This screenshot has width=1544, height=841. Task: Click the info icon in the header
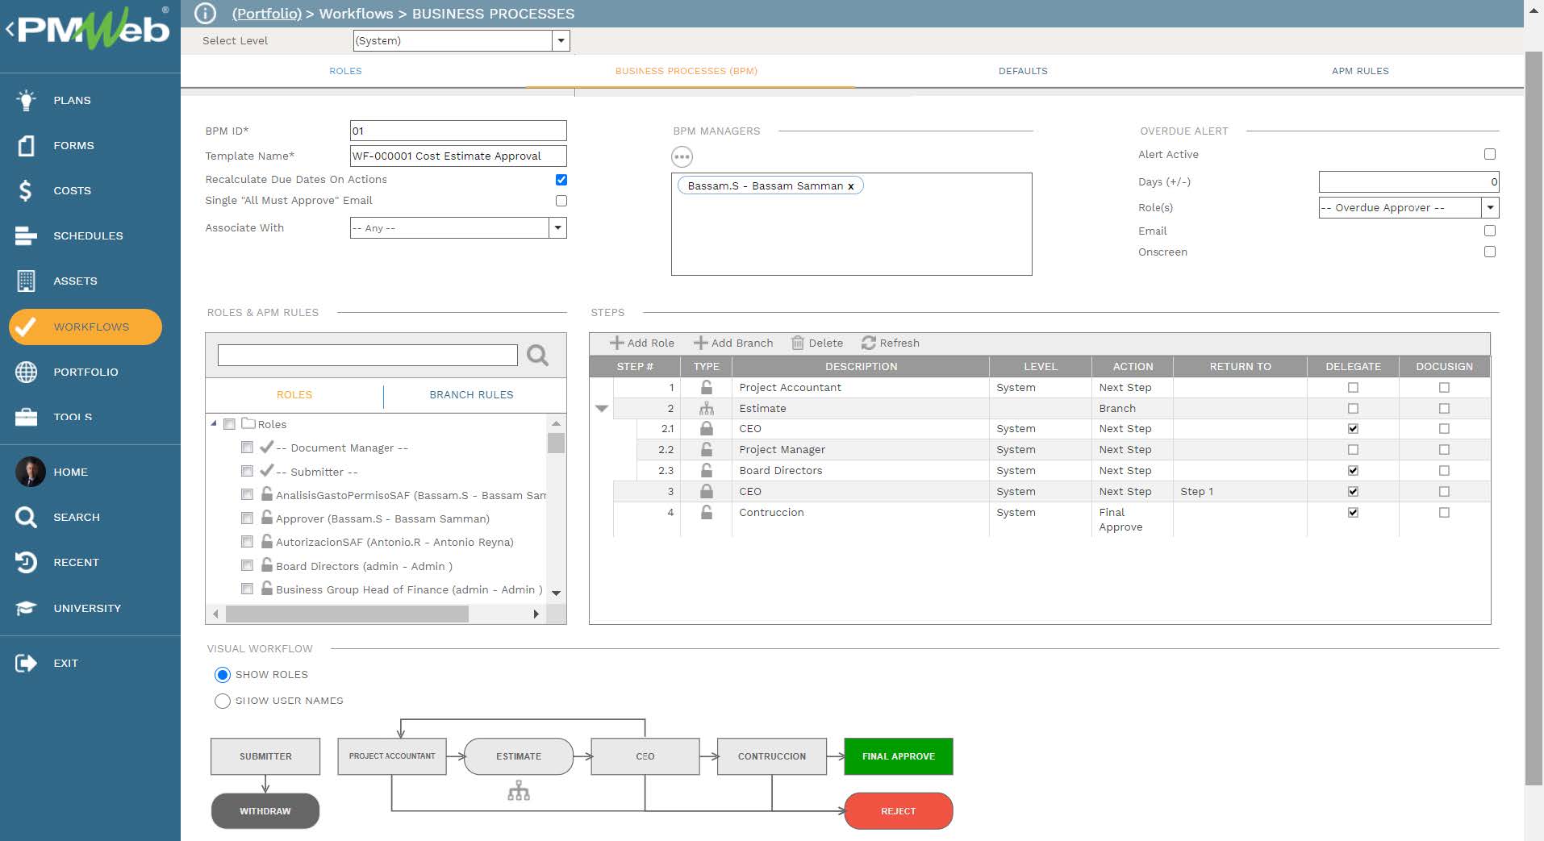click(203, 13)
